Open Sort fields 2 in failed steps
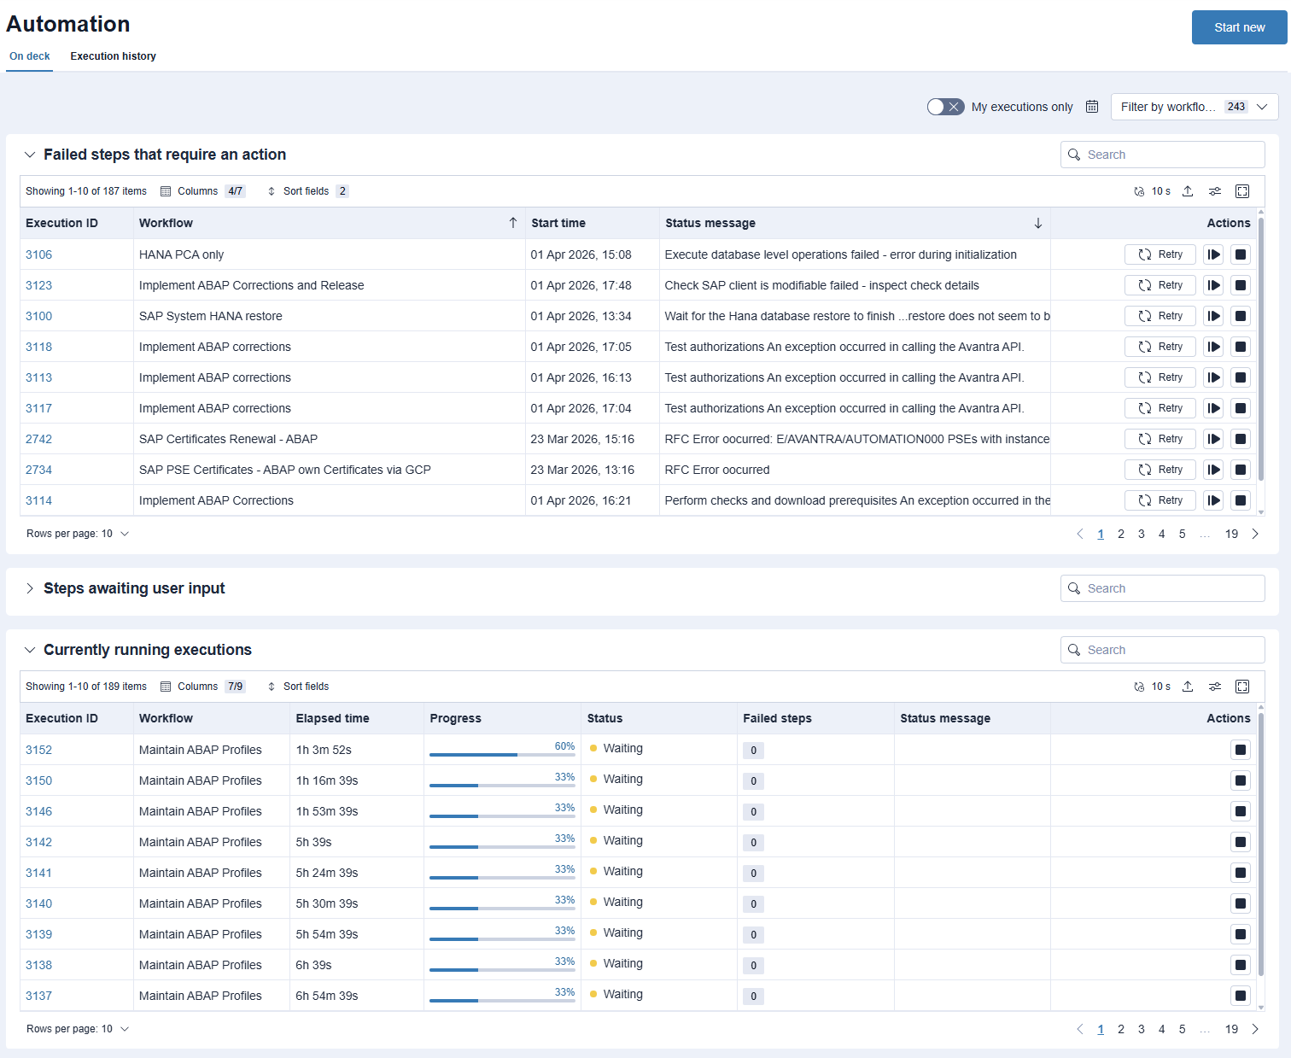1291x1058 pixels. pos(307,191)
